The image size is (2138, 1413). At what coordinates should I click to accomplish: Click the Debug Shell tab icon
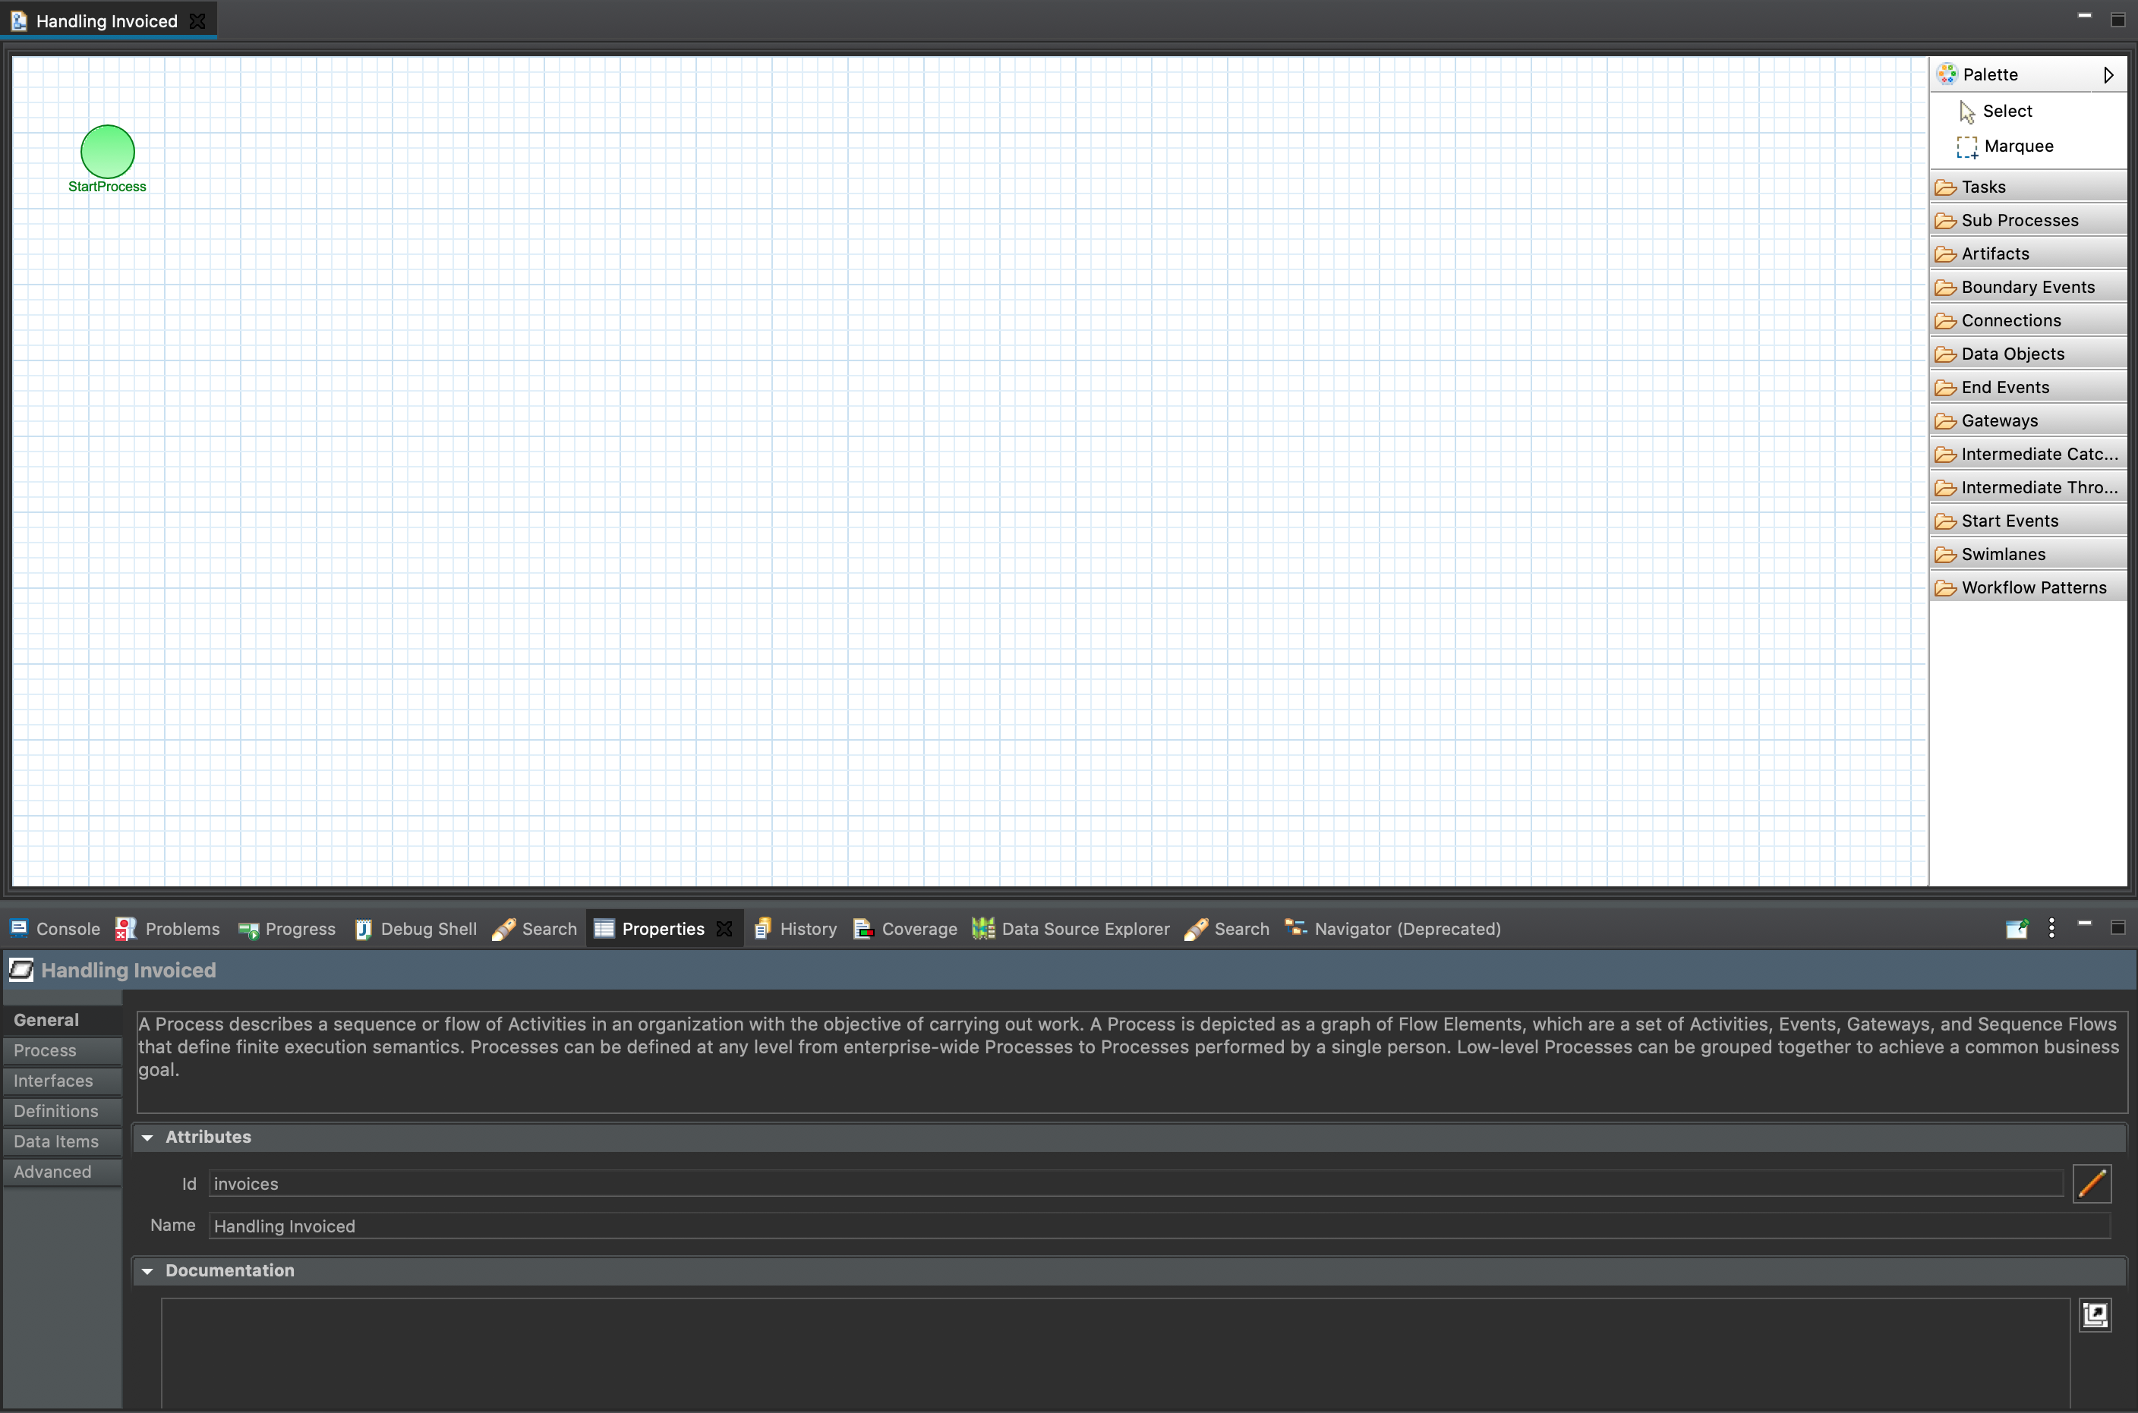coord(363,929)
